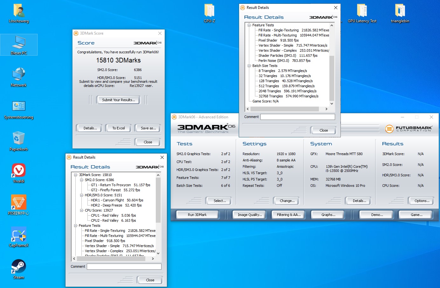Select 32768 Triangles row

288,96
